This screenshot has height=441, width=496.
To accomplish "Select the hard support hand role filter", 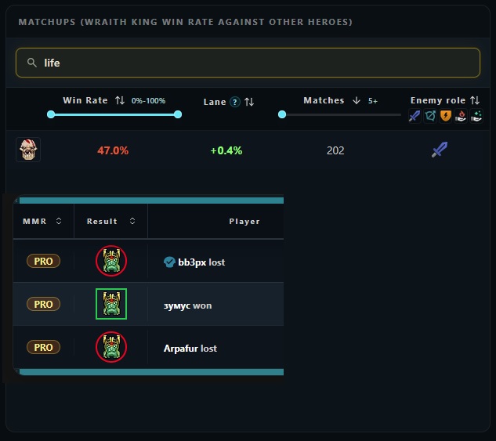I will tap(476, 116).
